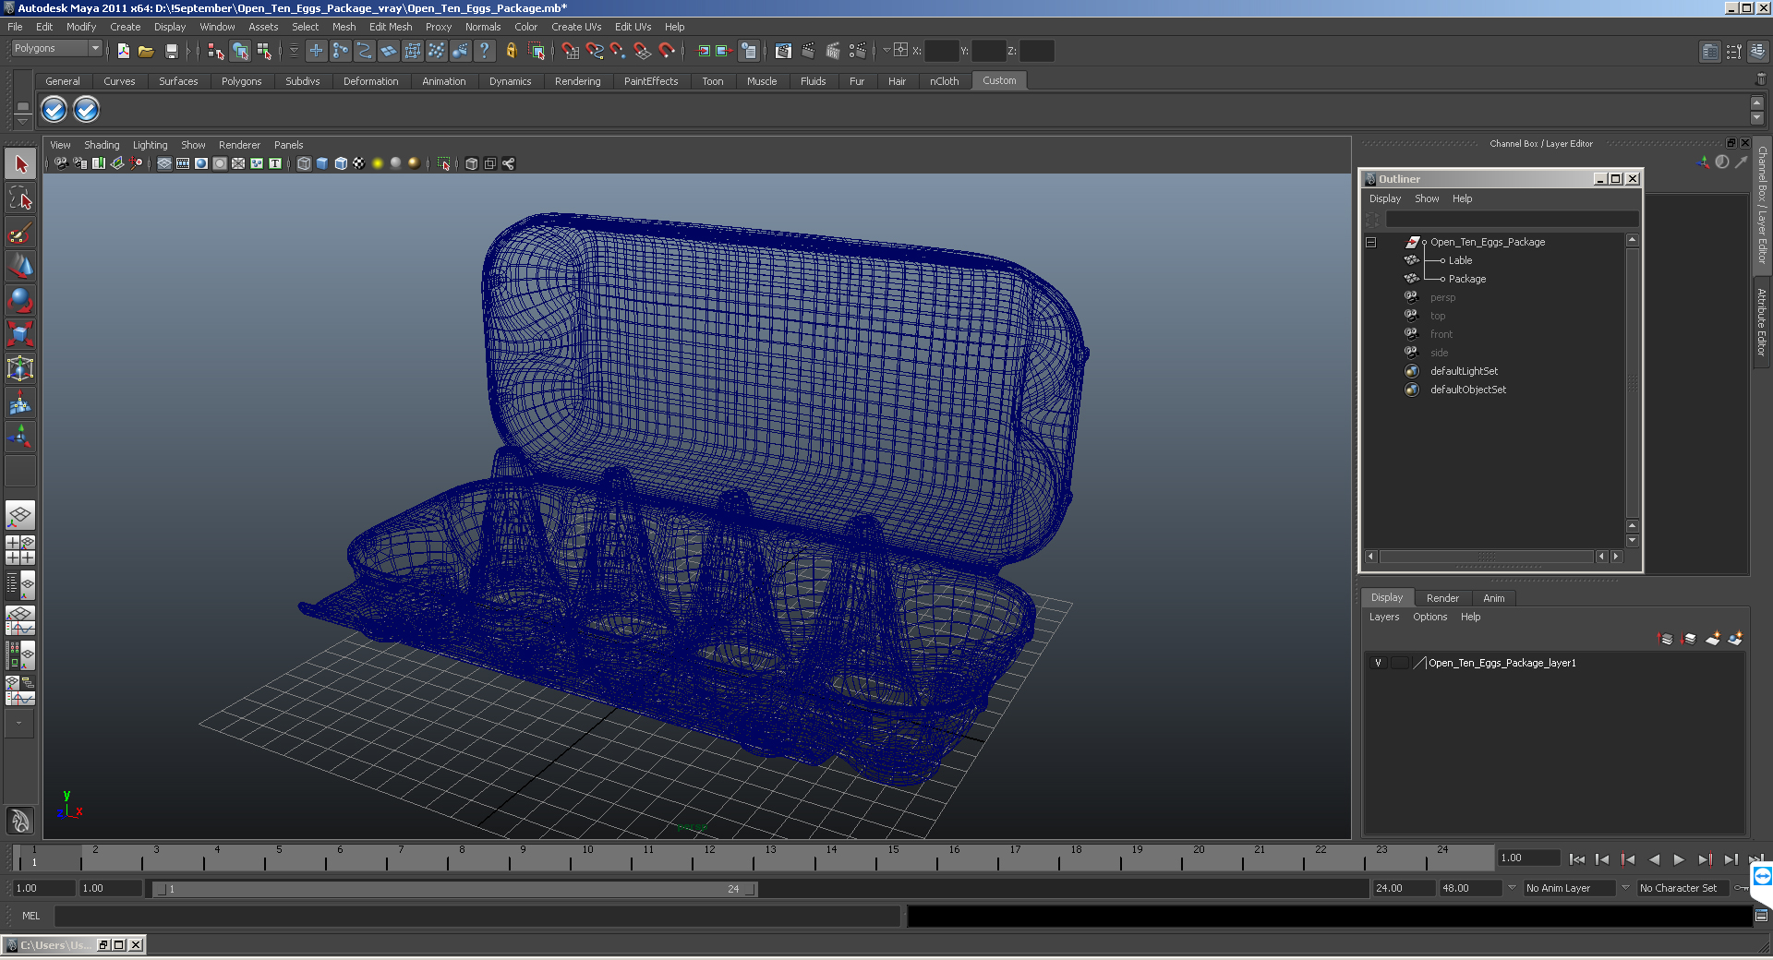
Task: Toggle visibility V box for Open_Ten_Eggs_Package_layer1
Action: point(1378,663)
